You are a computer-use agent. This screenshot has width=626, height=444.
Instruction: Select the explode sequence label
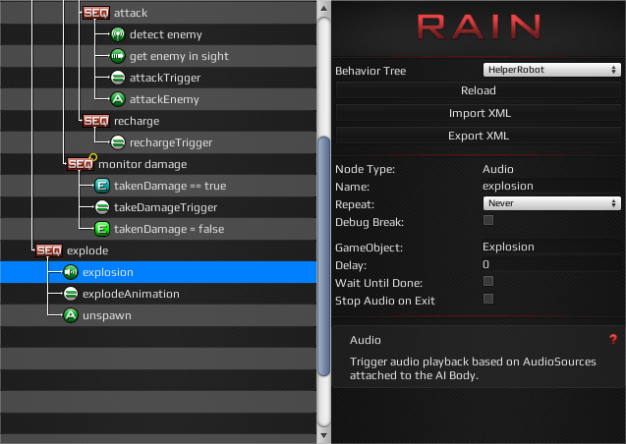coord(87,250)
